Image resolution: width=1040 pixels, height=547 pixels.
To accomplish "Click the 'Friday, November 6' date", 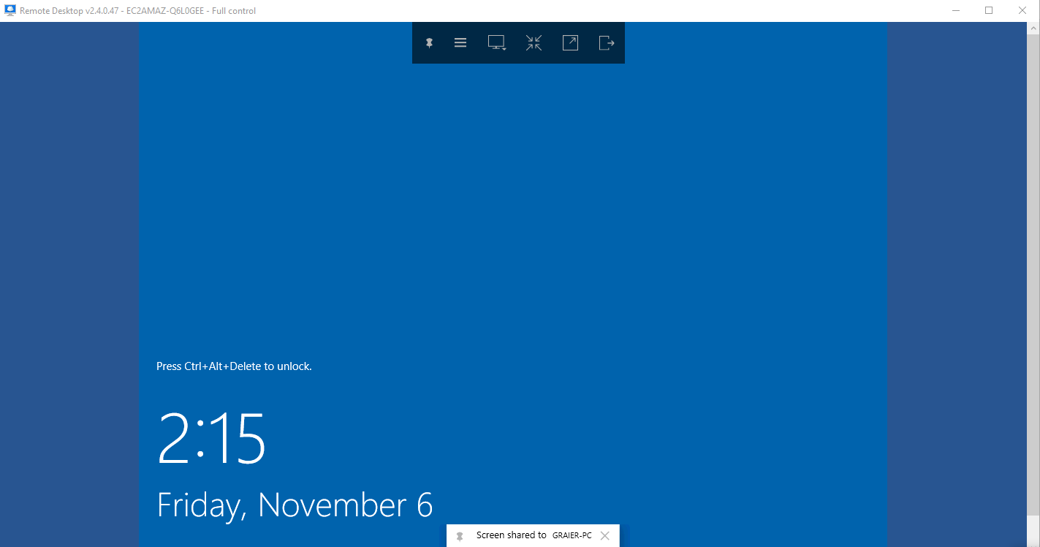I will click(x=295, y=505).
